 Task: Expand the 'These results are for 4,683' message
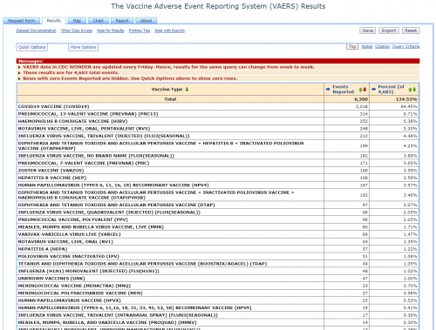(19, 73)
